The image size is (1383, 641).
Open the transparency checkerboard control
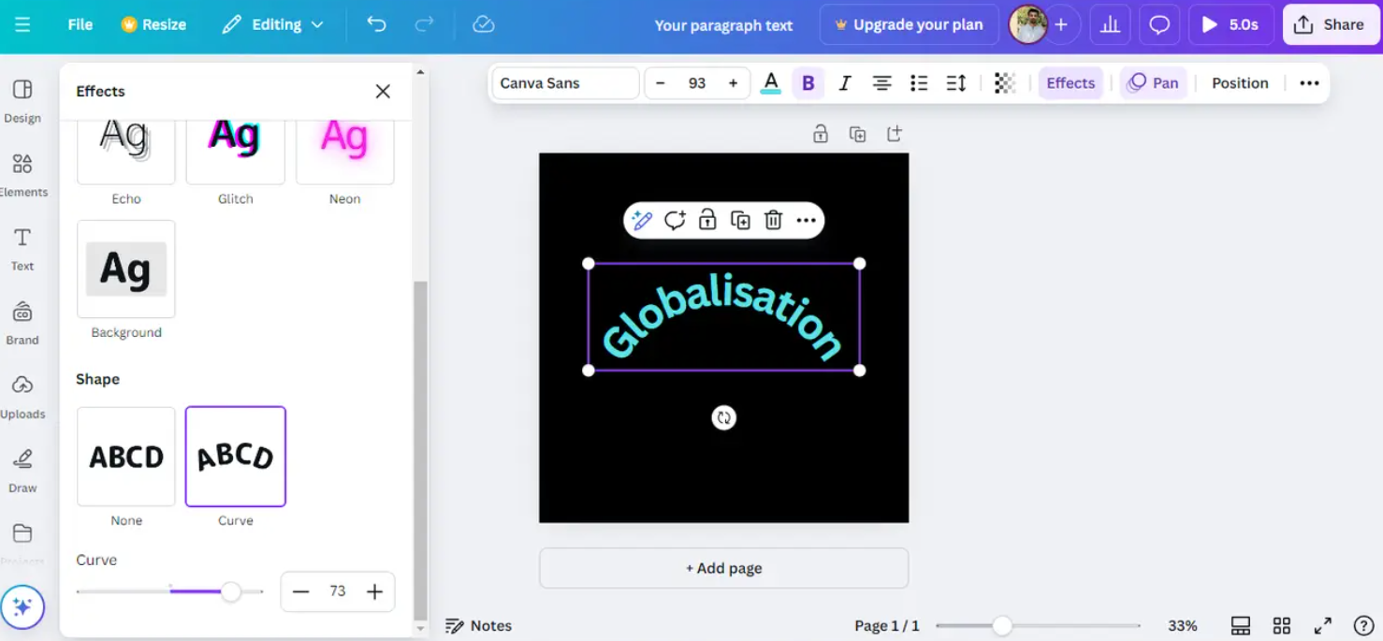[x=1005, y=83]
